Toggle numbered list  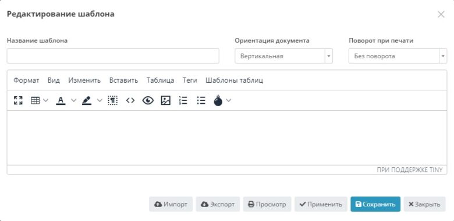pyautogui.click(x=183, y=100)
